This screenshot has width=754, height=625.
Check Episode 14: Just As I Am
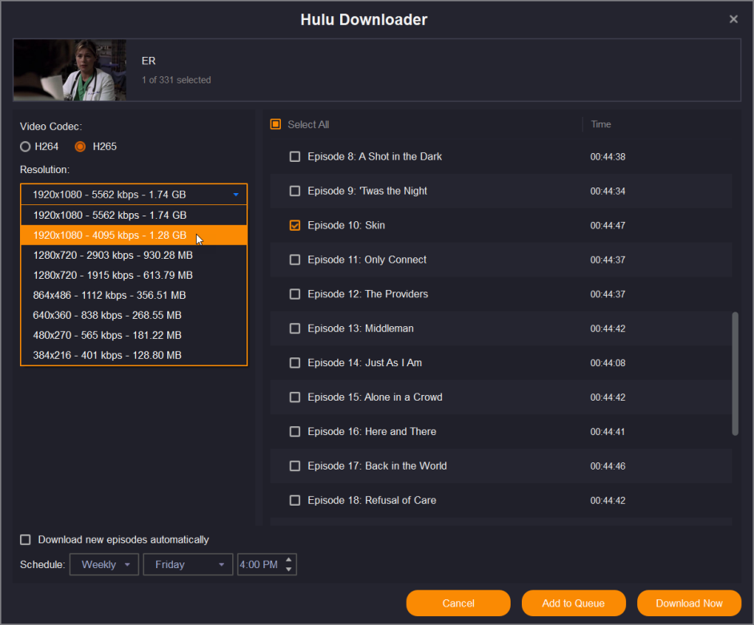295,363
